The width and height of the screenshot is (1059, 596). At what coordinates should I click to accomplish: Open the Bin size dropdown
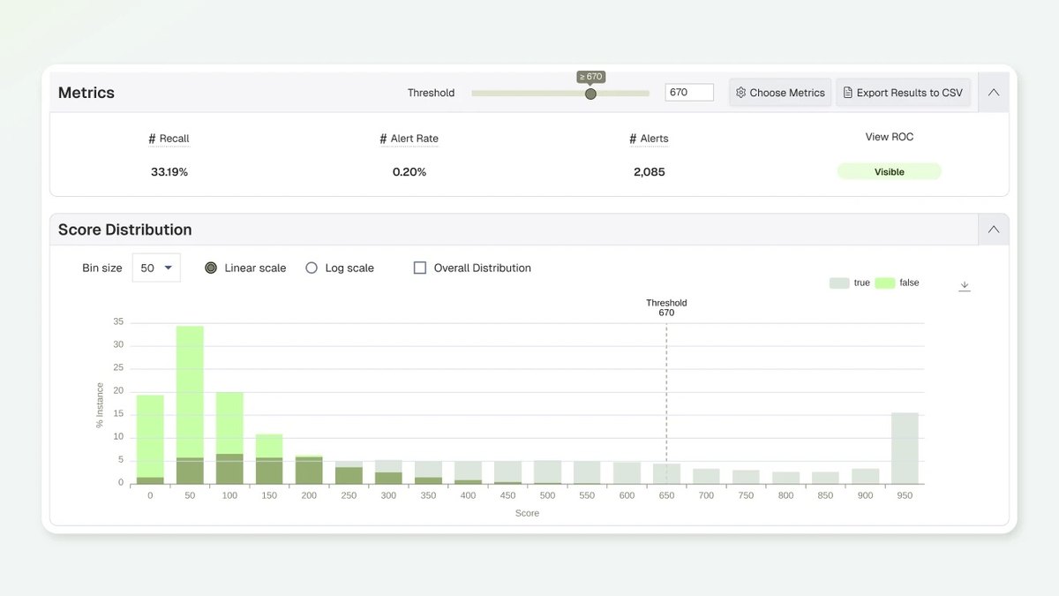(156, 268)
